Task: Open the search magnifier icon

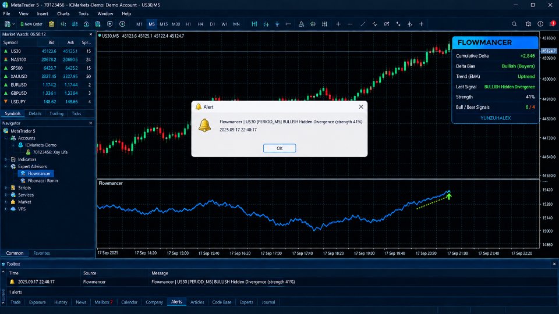Action: pyautogui.click(x=514, y=24)
